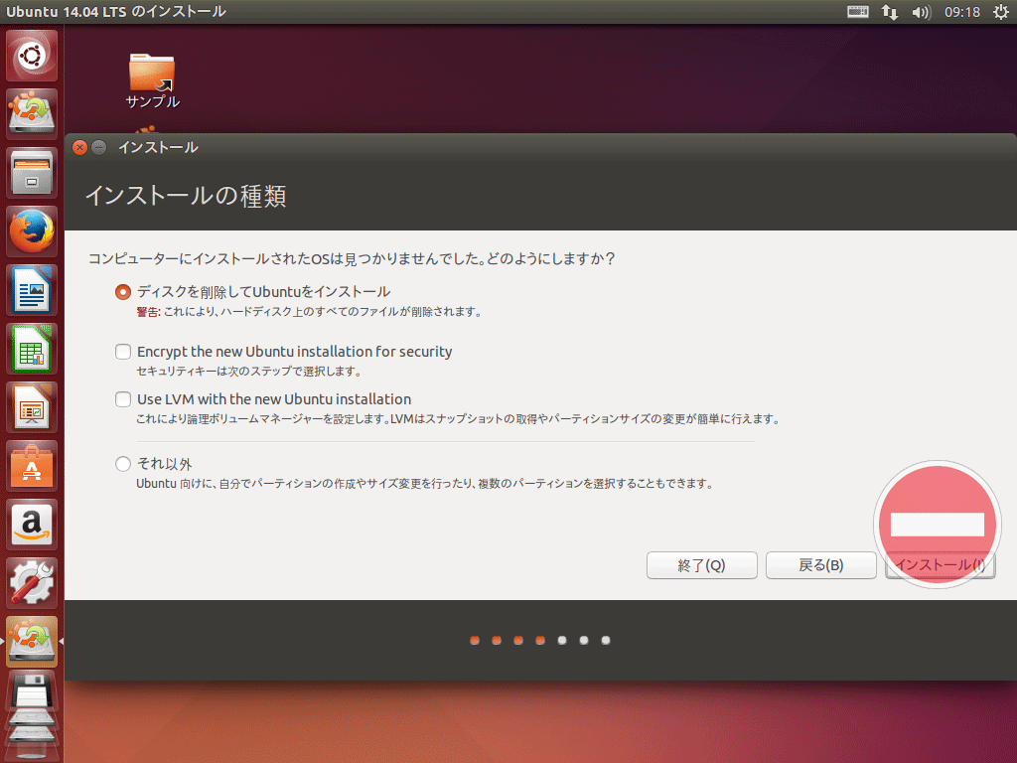Open LibreOffice Writer from launcher
Viewport: 1017px width, 763px height.
click(32, 290)
